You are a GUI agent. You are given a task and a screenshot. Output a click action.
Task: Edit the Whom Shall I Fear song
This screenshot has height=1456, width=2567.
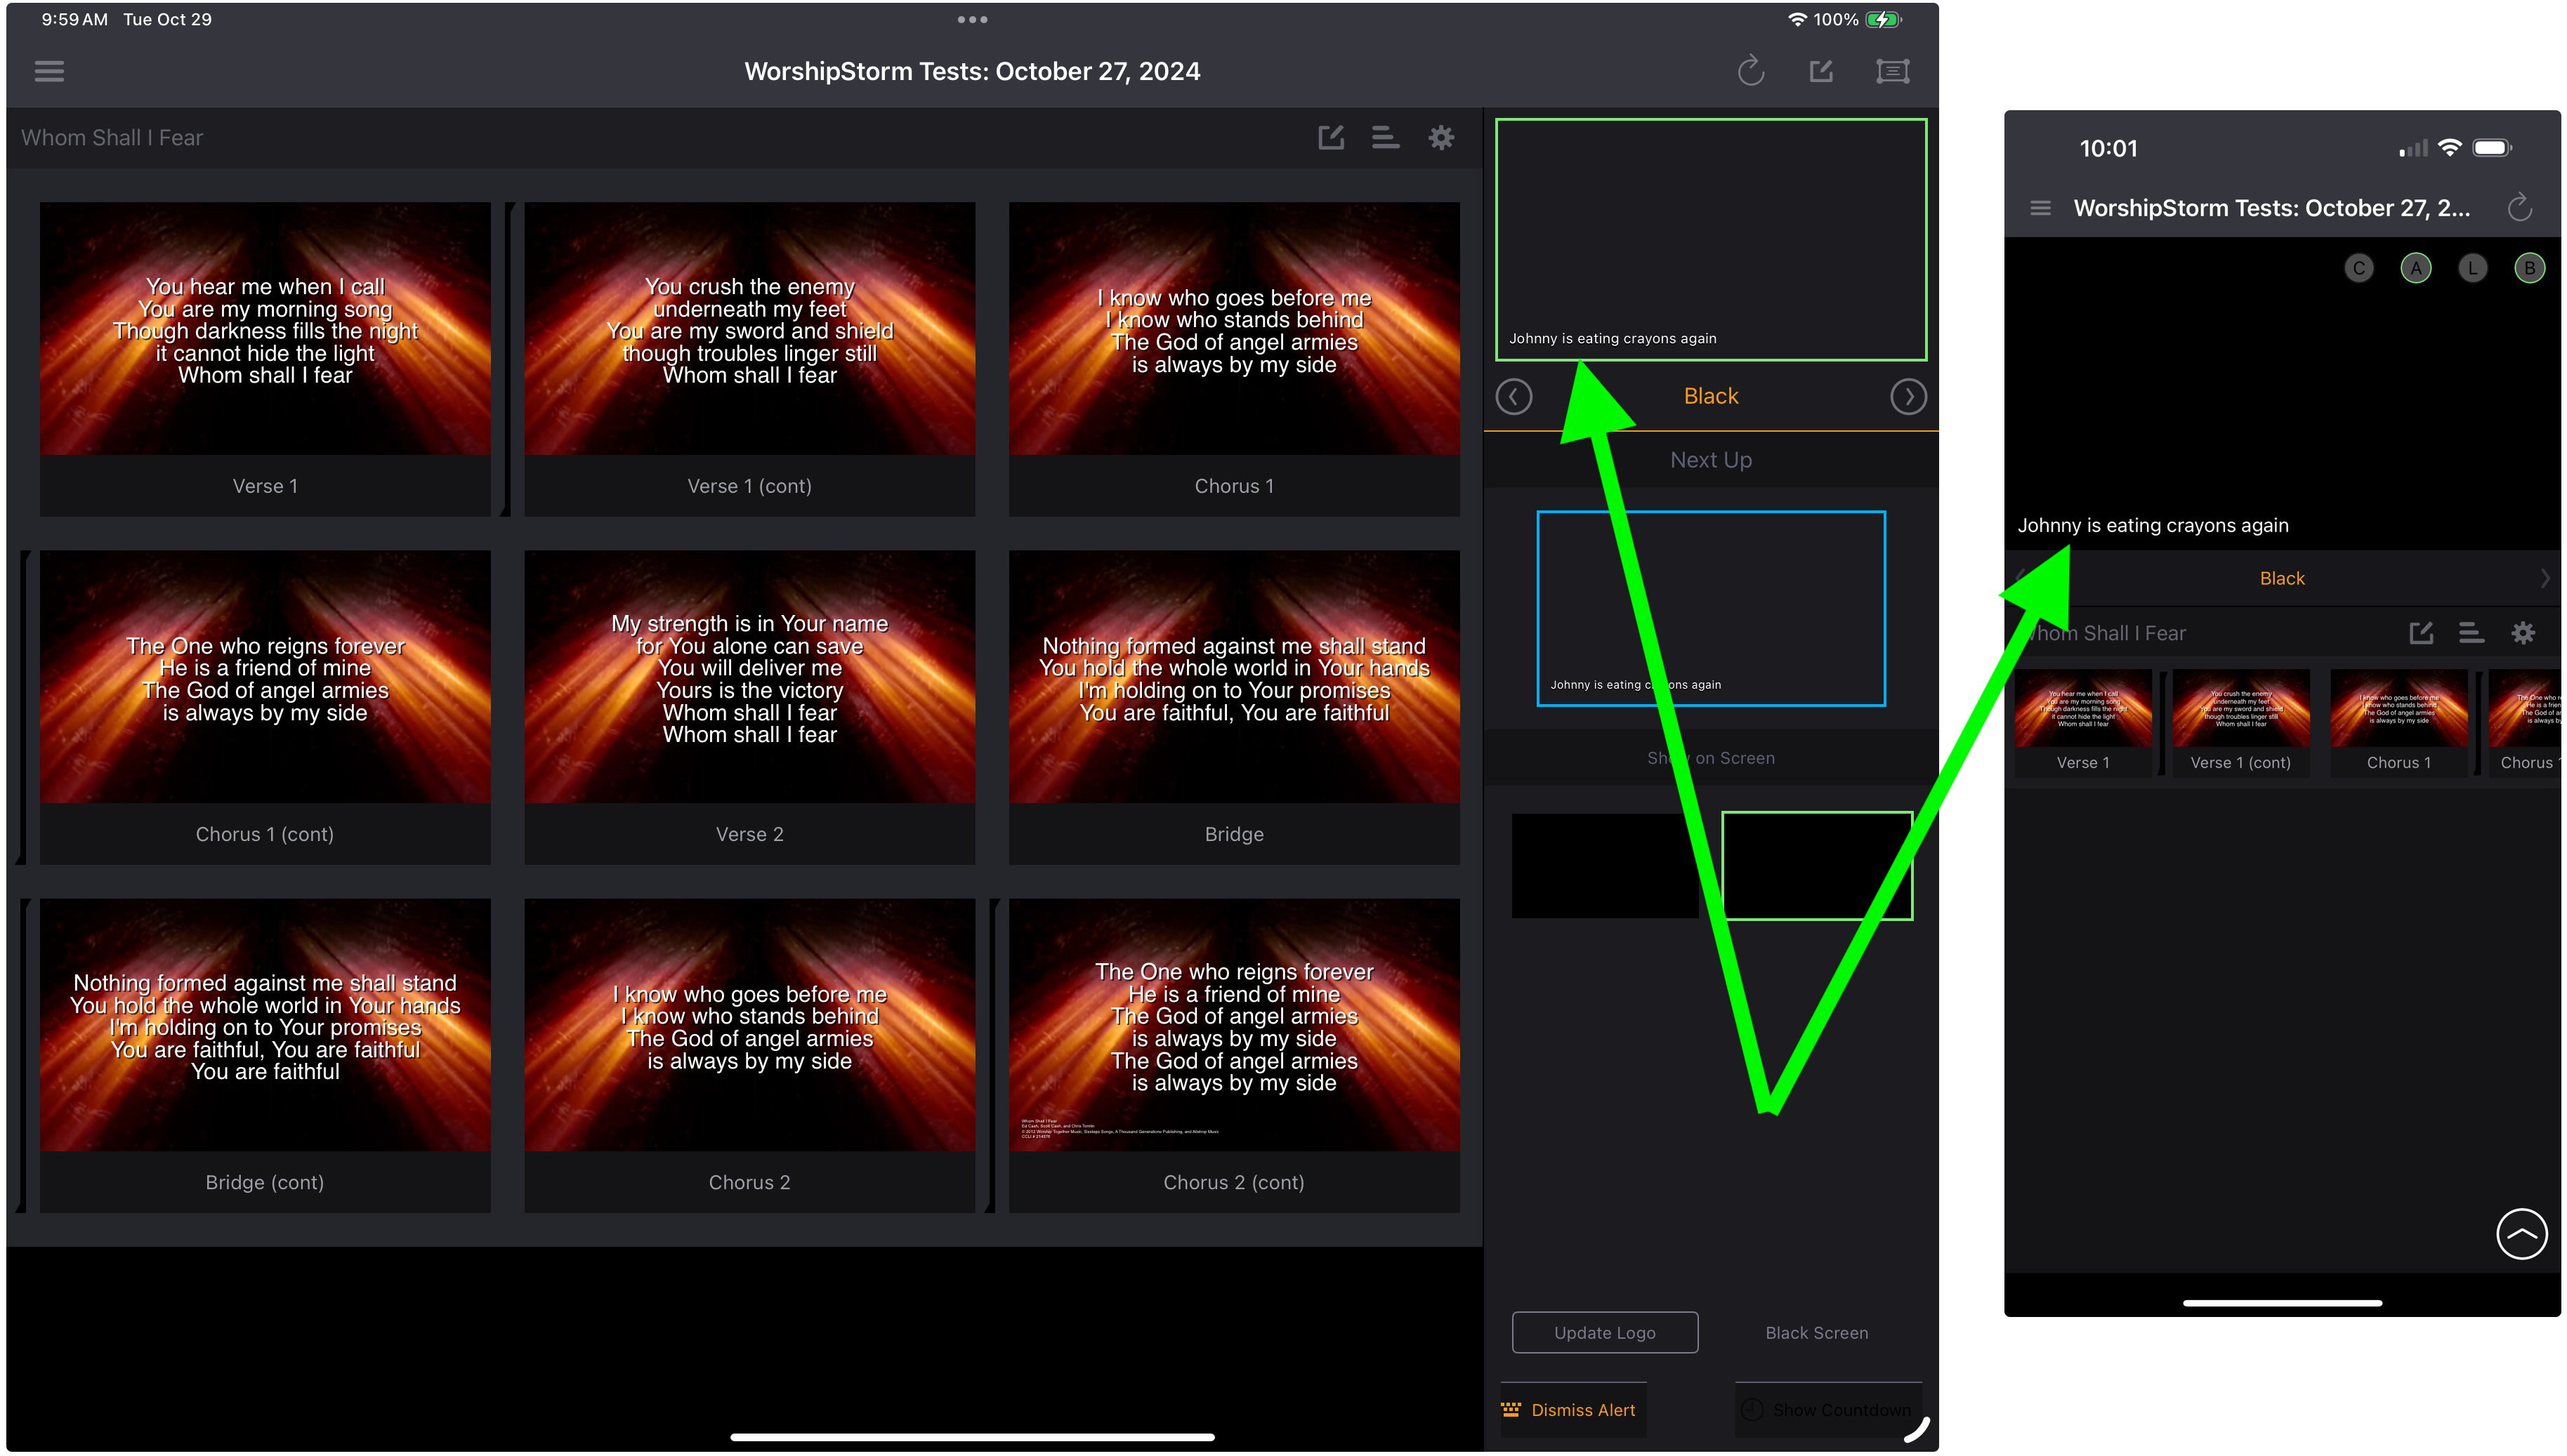coord(1330,137)
